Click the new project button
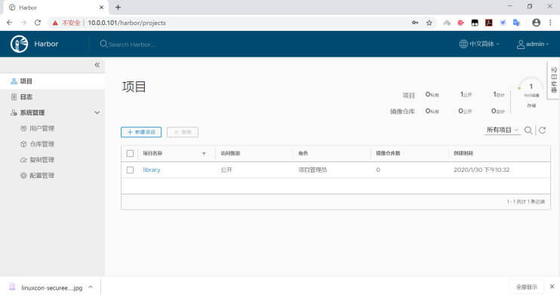This screenshot has height=297, width=560. (x=141, y=132)
